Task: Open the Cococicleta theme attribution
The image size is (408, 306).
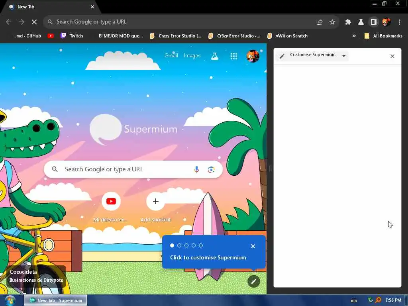Action: (23, 272)
